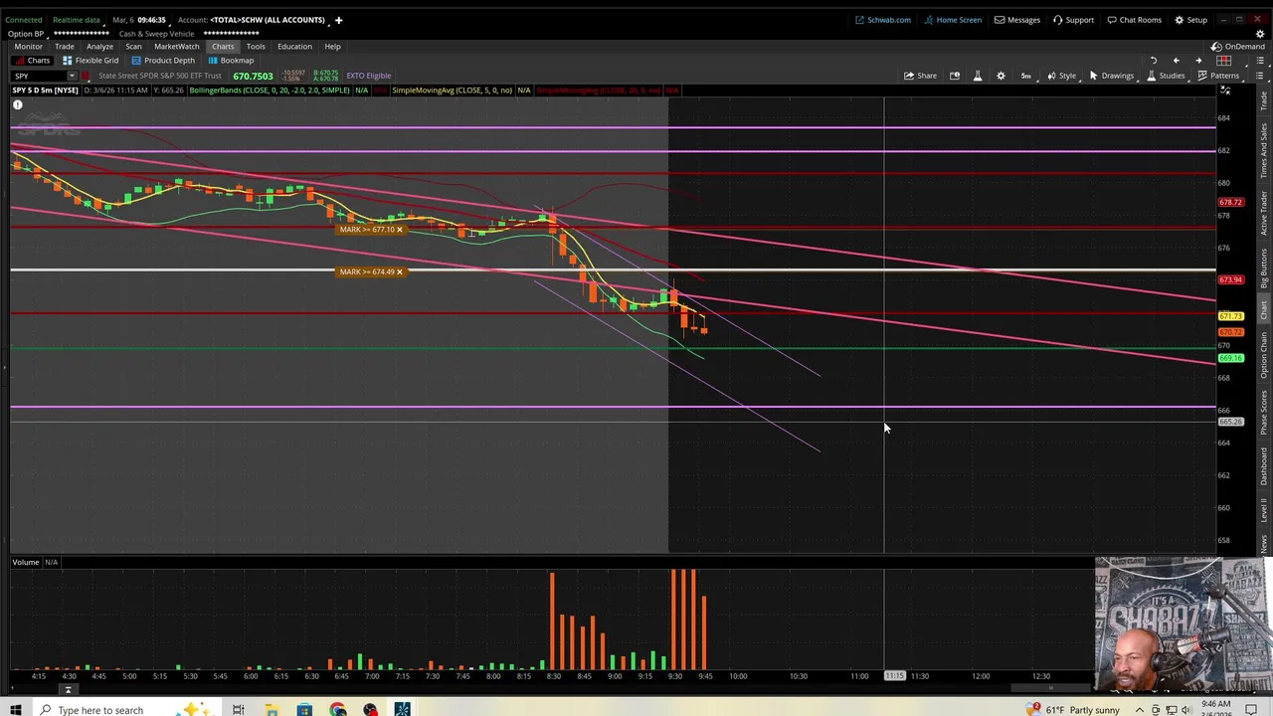Open Setup menu
This screenshot has height=716, width=1273.
[x=1191, y=20]
